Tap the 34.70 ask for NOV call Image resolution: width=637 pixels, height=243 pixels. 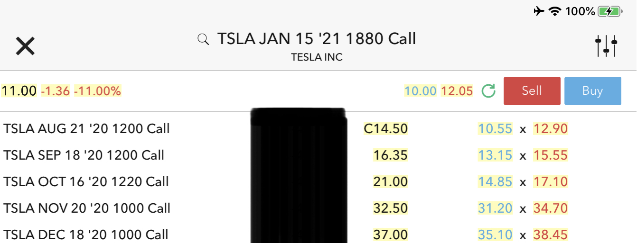551,208
